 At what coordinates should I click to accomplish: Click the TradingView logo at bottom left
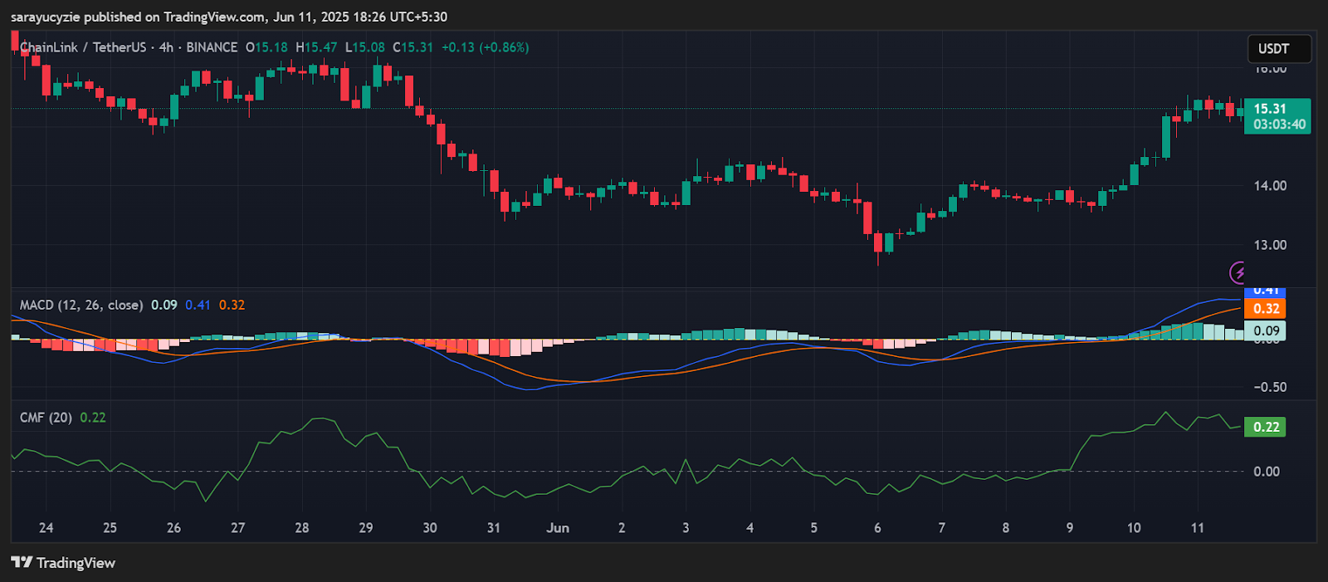(x=63, y=563)
